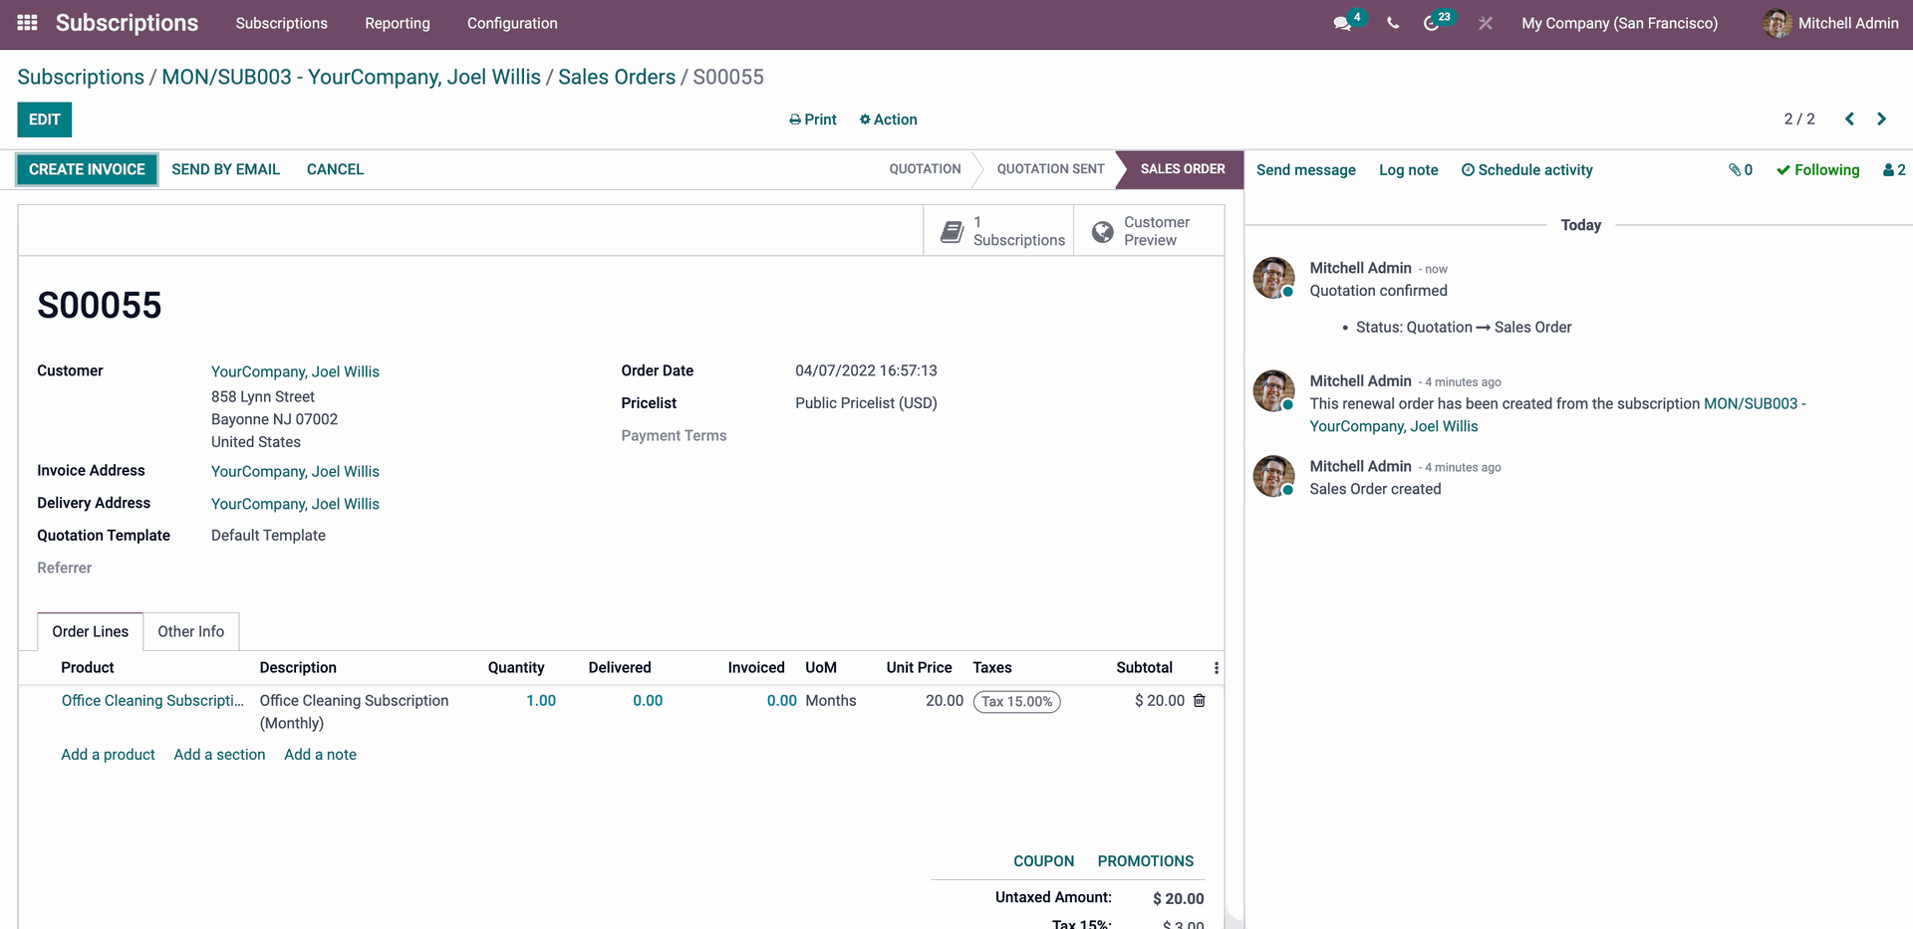1913x929 pixels.
Task: Open the Mitchell Admin user menu
Action: 1829,23
